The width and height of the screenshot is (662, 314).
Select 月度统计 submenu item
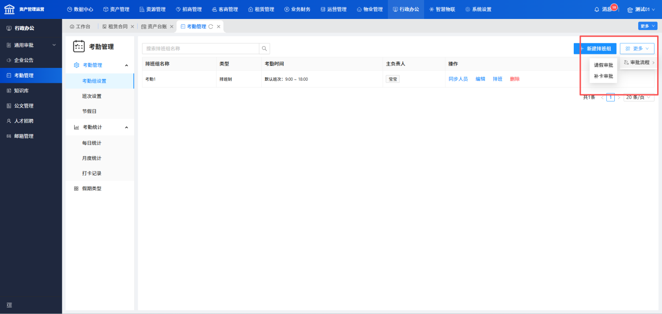tap(100, 158)
